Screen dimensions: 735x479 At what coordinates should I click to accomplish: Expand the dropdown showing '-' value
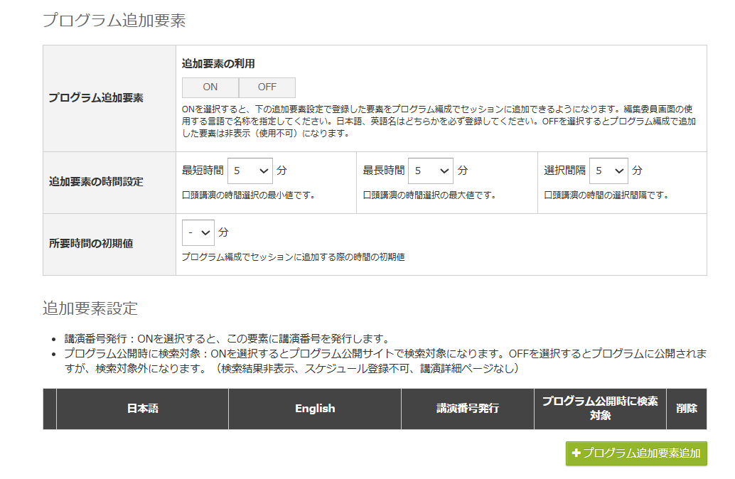[x=198, y=232]
